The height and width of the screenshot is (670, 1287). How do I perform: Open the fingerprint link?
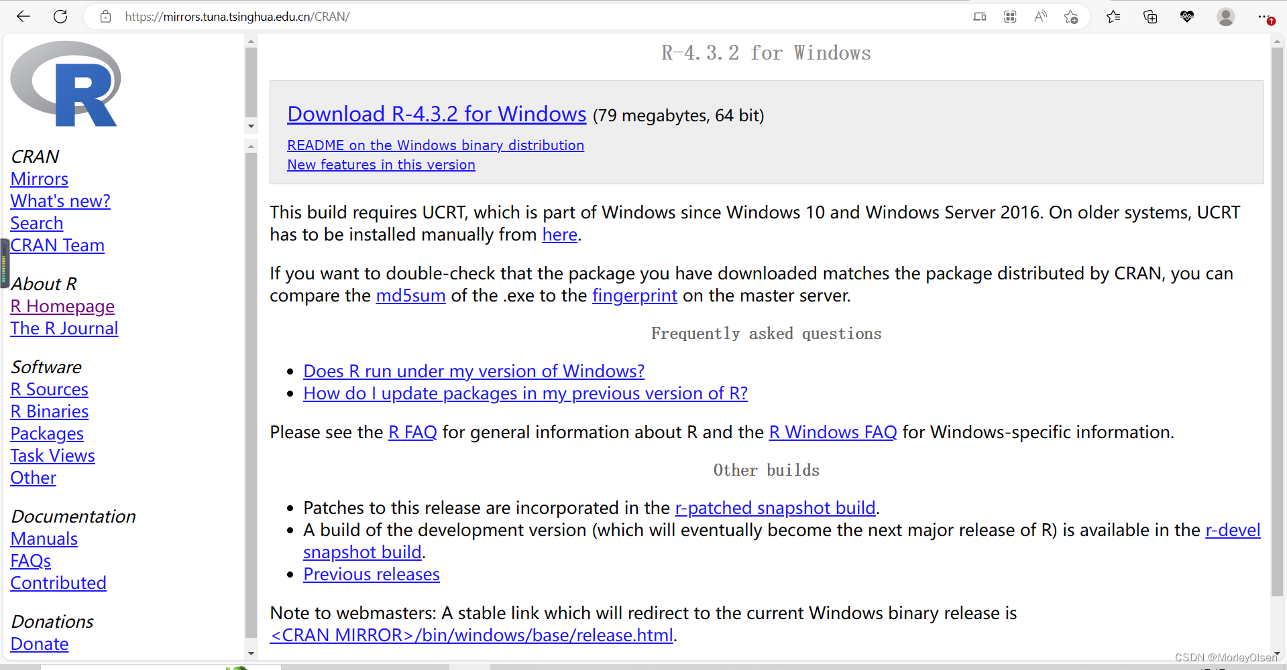click(634, 295)
